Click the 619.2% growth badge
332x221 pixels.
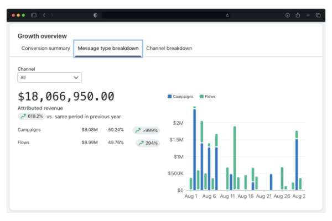pyautogui.click(x=31, y=117)
